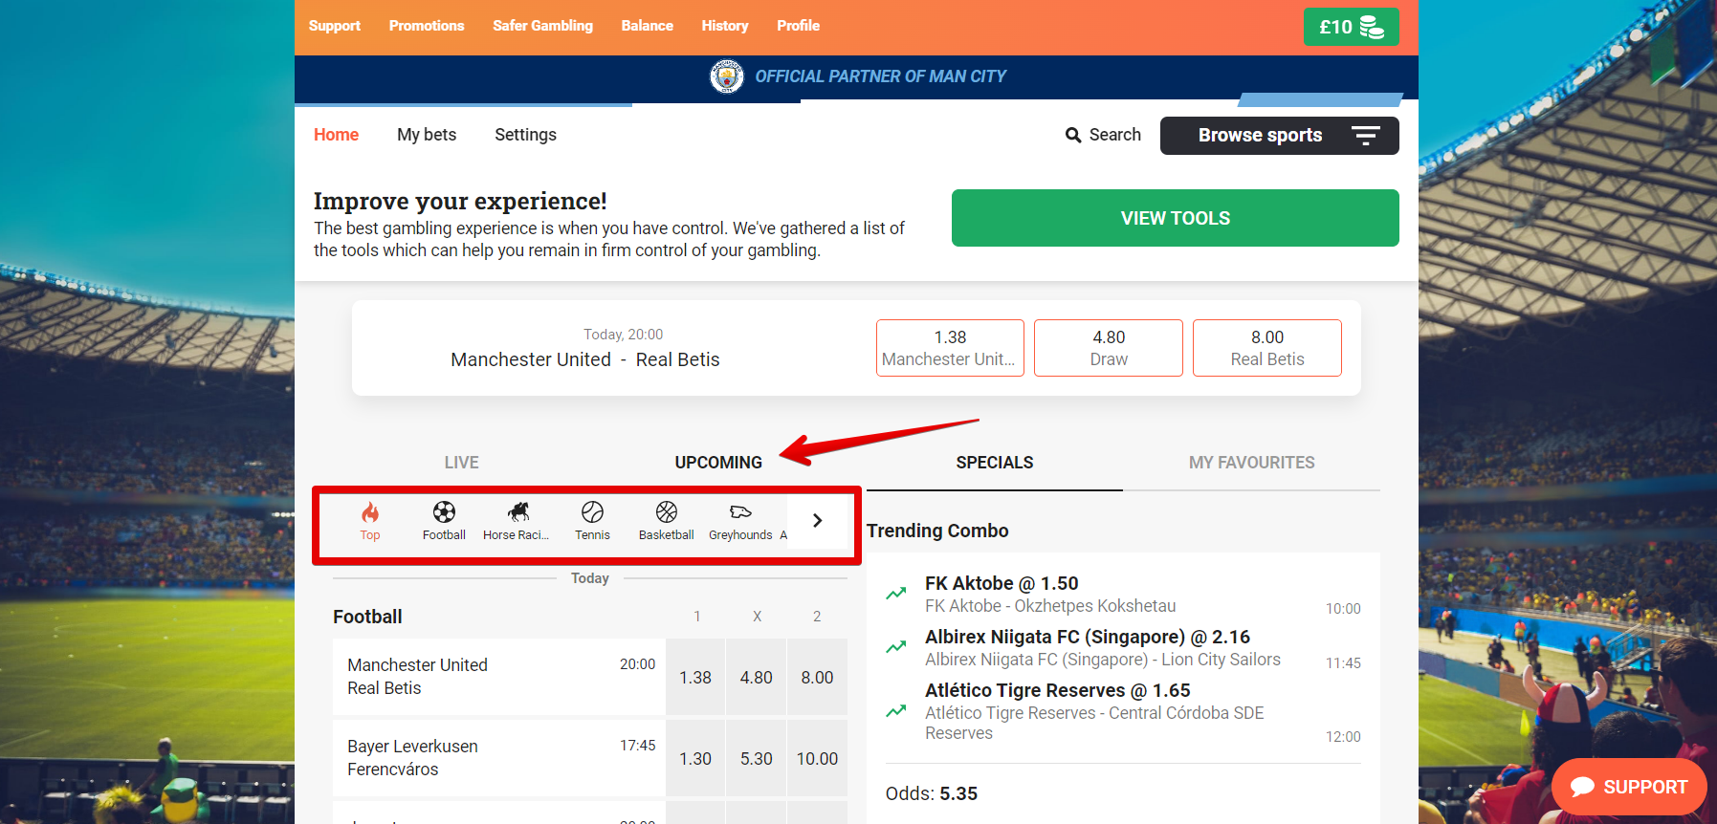1717x824 pixels.
Task: Switch to the UPCOMING tab
Action: tap(718, 463)
